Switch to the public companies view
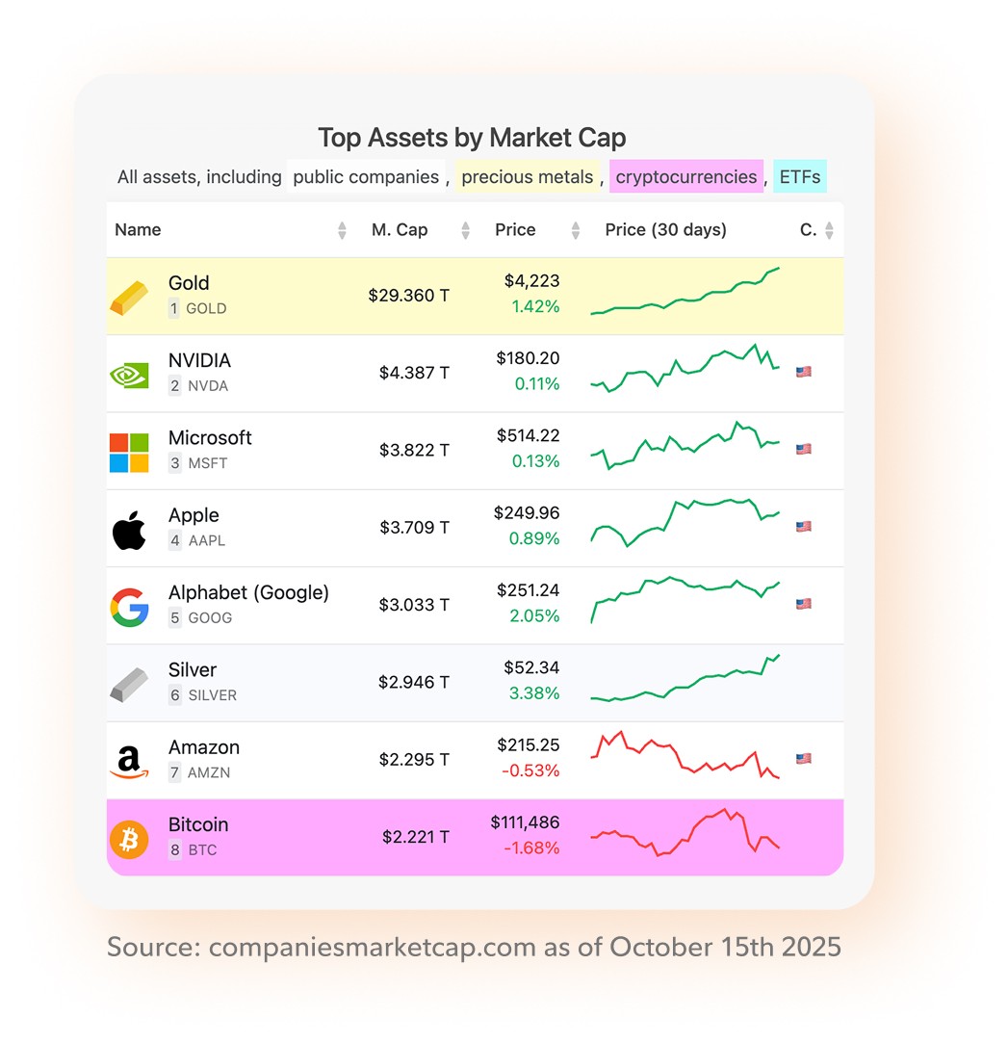This screenshot has height=1043, width=1008. [x=367, y=177]
